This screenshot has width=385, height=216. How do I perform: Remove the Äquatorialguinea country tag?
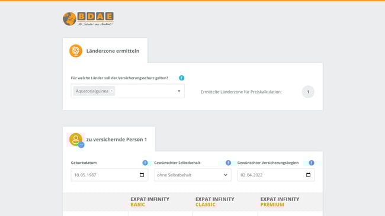pyautogui.click(x=112, y=91)
